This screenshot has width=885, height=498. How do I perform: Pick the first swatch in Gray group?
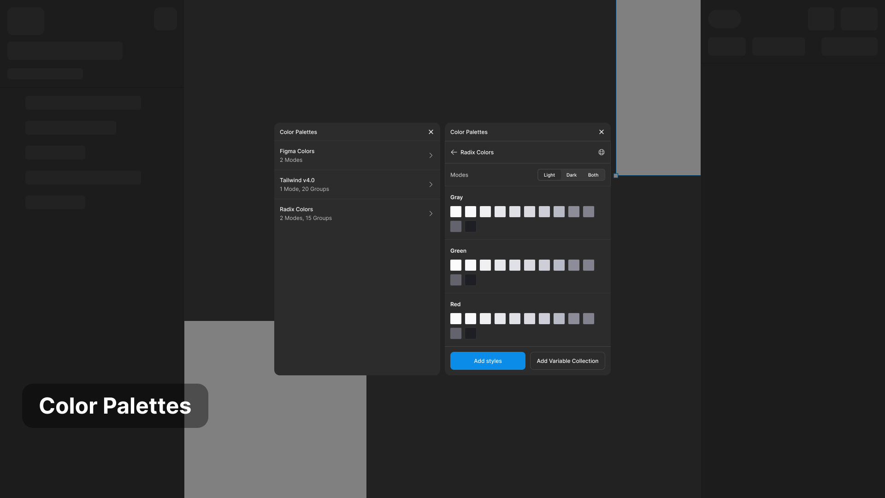point(456,212)
